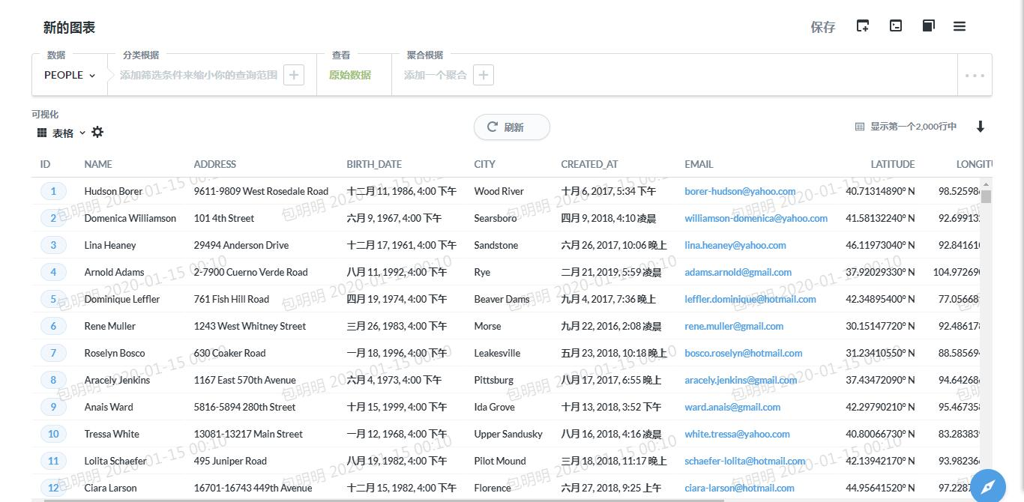Open the data reference book icon
This screenshot has height=502, width=1024.
(928, 26)
